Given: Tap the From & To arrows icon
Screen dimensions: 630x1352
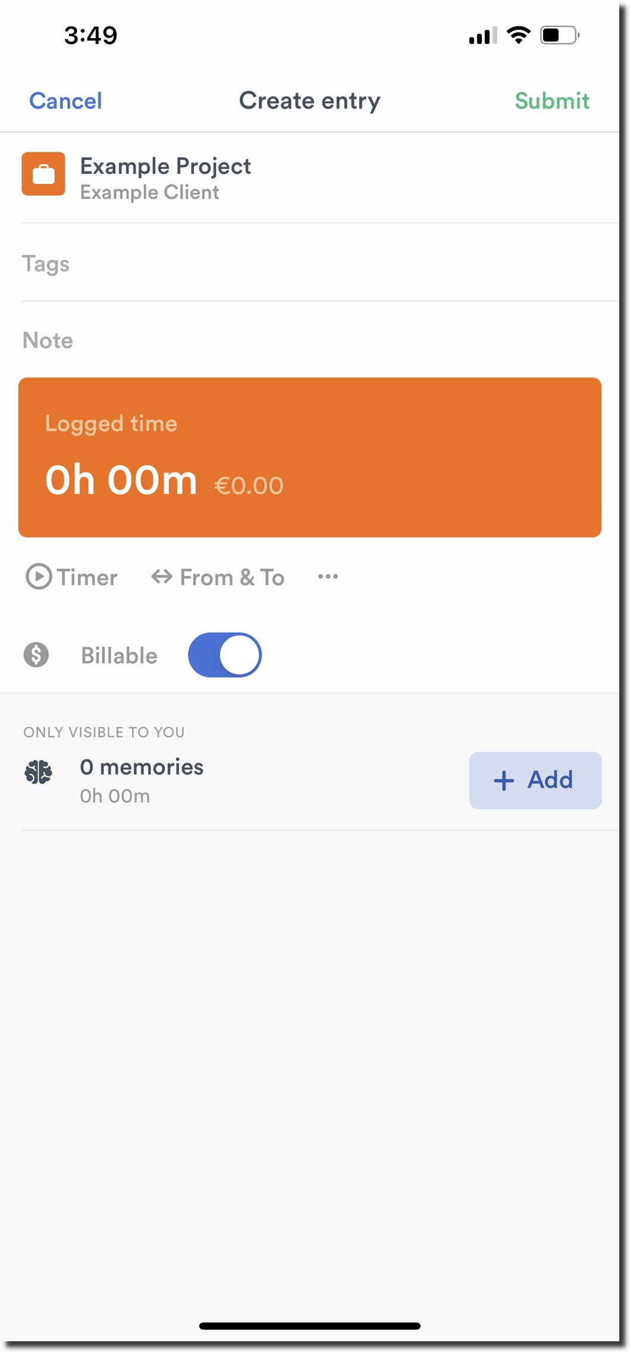Looking at the screenshot, I should pos(162,576).
